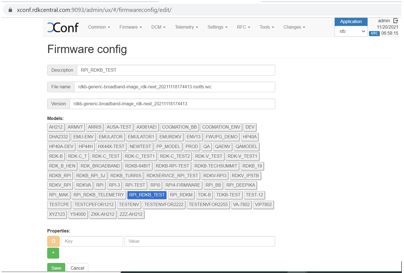Toggle the EMULATOR1 model button
The width and height of the screenshot is (404, 273).
[141, 137]
